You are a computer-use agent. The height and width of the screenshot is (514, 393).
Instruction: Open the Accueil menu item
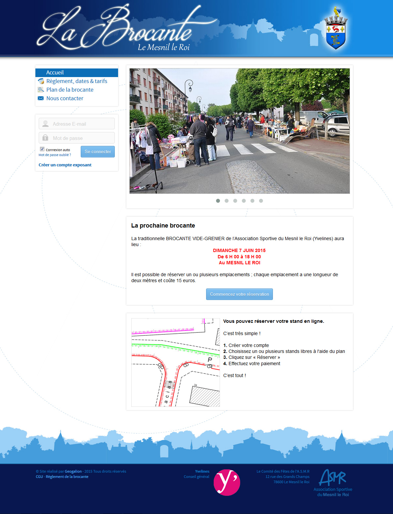click(77, 72)
